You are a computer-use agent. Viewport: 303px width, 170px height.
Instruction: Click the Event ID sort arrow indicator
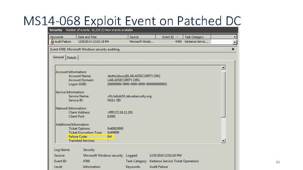[x=177, y=37]
